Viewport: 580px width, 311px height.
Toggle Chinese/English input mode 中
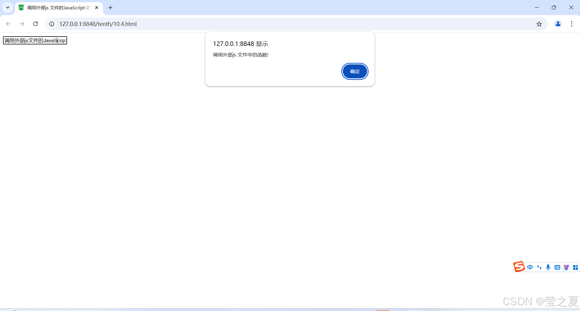coord(530,267)
